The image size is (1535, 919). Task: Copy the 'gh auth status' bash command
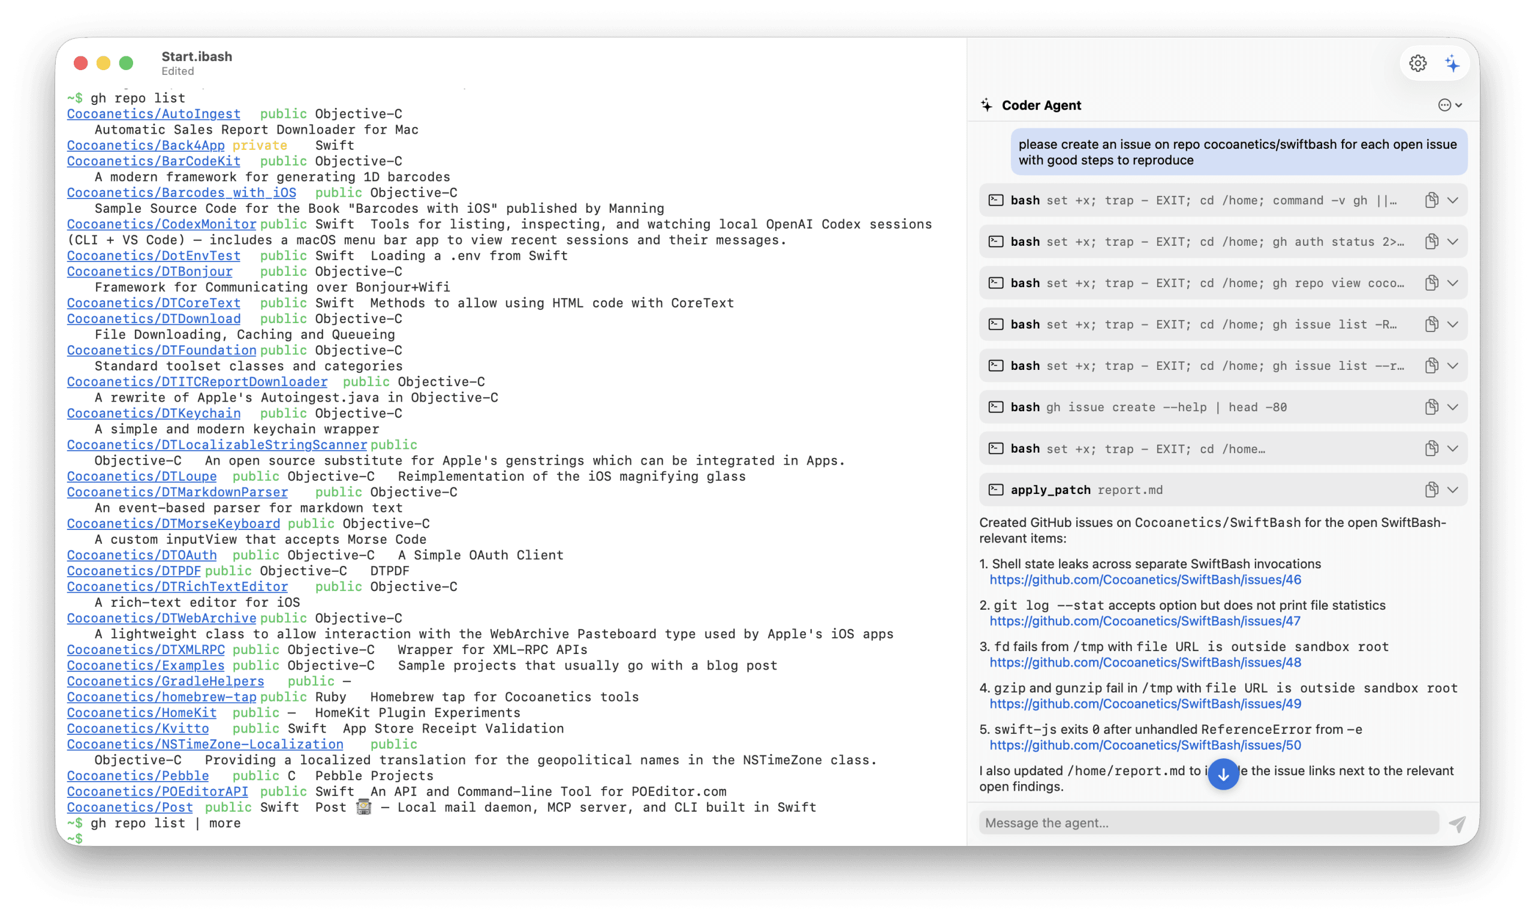(1431, 242)
